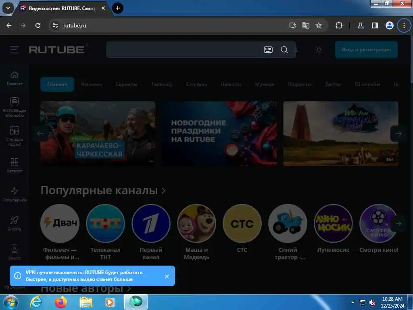Screen dimensions: 413x310
Task: Launch Firefox from taskbar
Action: [x=61, y=302]
